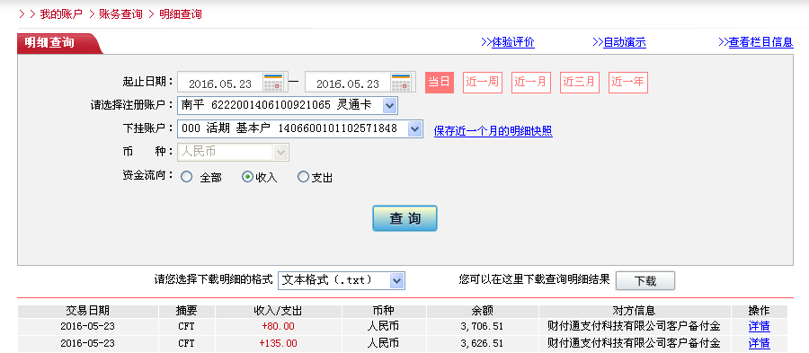Select the CFT summary cell in the +135.00 row
The height and width of the screenshot is (353, 809).
(186, 343)
